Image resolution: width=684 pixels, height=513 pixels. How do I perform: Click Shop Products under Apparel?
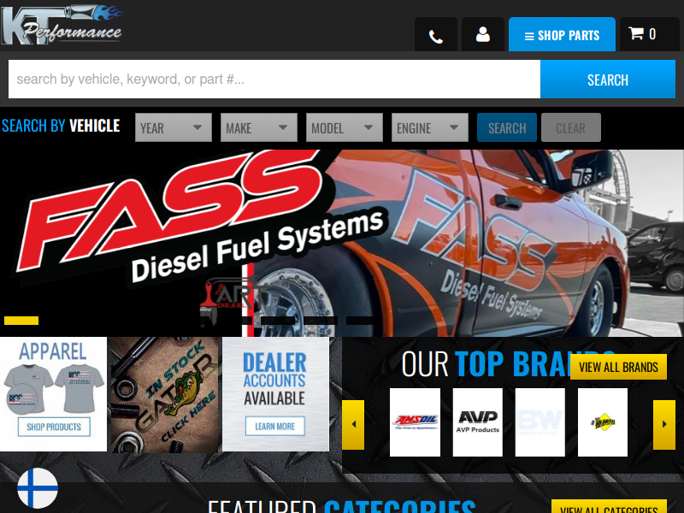54,427
